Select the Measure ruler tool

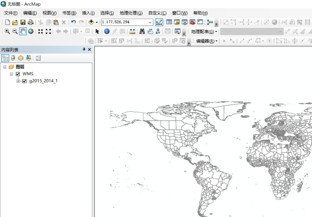132,31
